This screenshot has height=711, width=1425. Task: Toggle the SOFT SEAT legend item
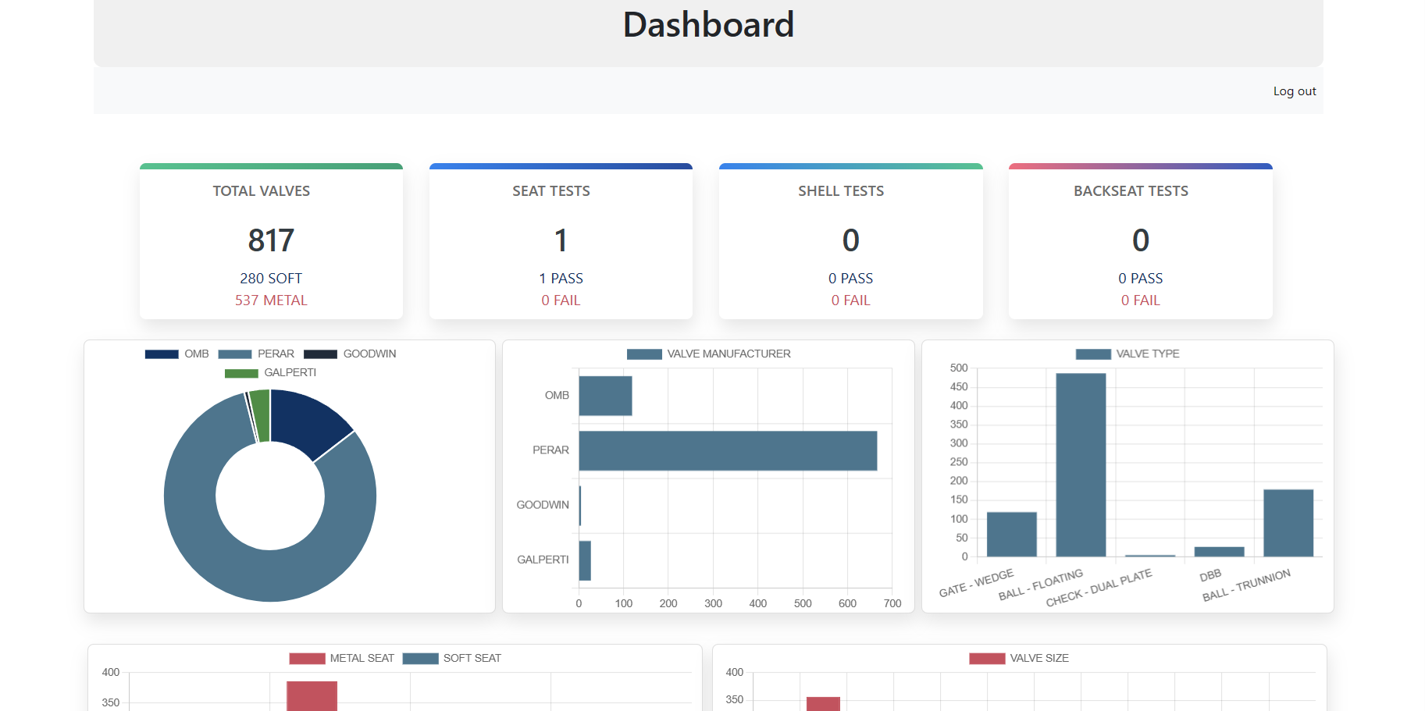(x=451, y=659)
